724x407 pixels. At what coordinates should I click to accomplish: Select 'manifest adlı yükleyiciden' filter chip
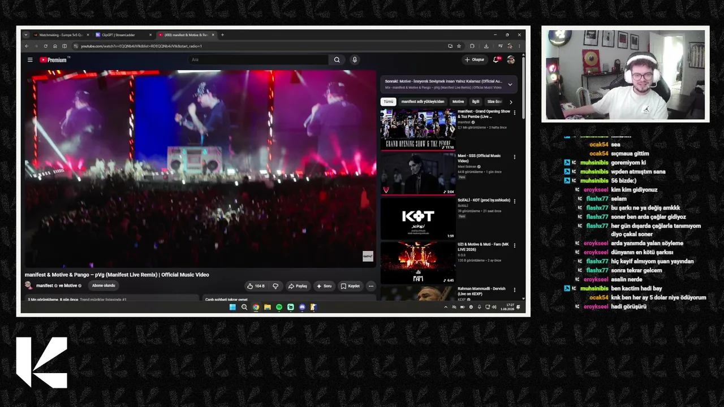pyautogui.click(x=423, y=102)
